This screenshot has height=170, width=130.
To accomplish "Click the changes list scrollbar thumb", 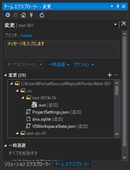I will coord(117,91).
